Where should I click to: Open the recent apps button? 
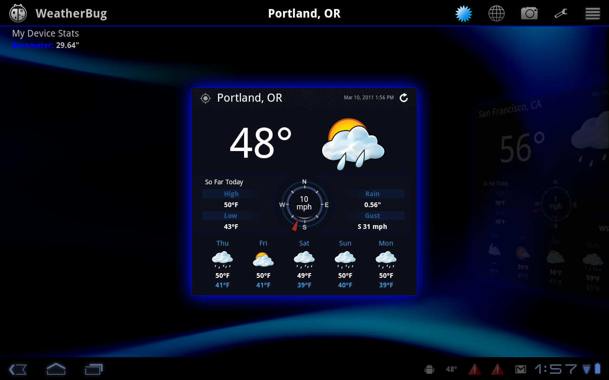tap(94, 369)
